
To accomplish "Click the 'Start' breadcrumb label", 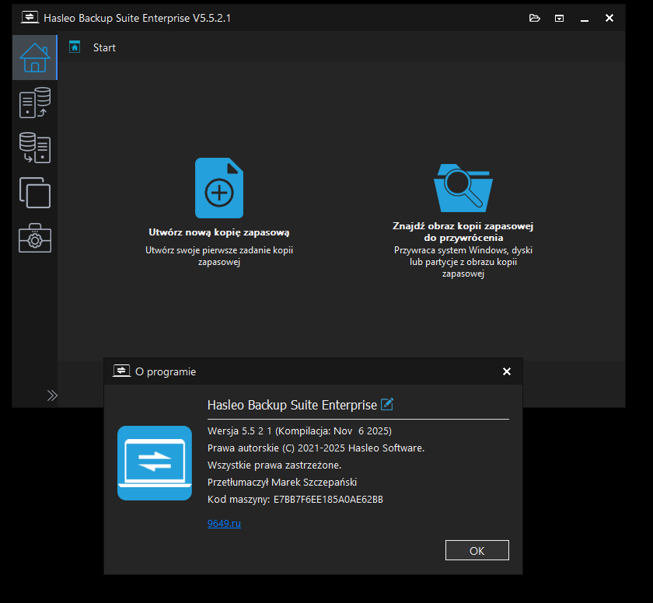I will coord(104,48).
